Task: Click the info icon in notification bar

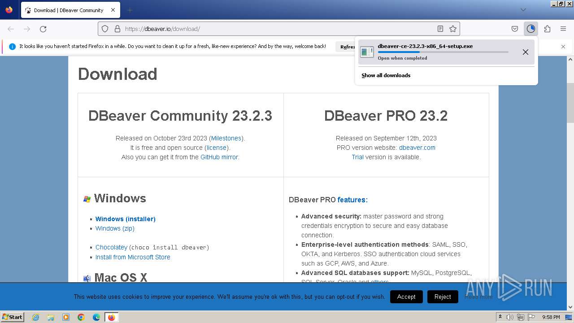Action: [12, 47]
